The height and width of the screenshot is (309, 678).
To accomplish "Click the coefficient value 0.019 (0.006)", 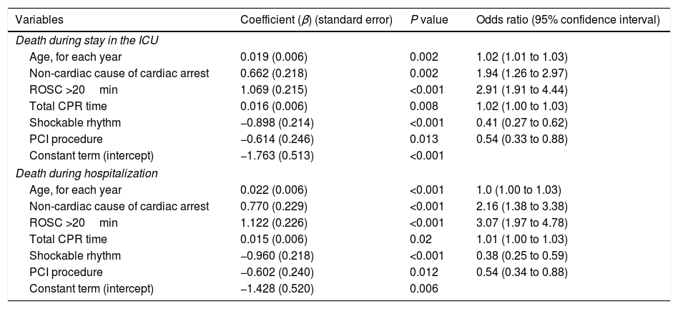I will coord(273,57).
